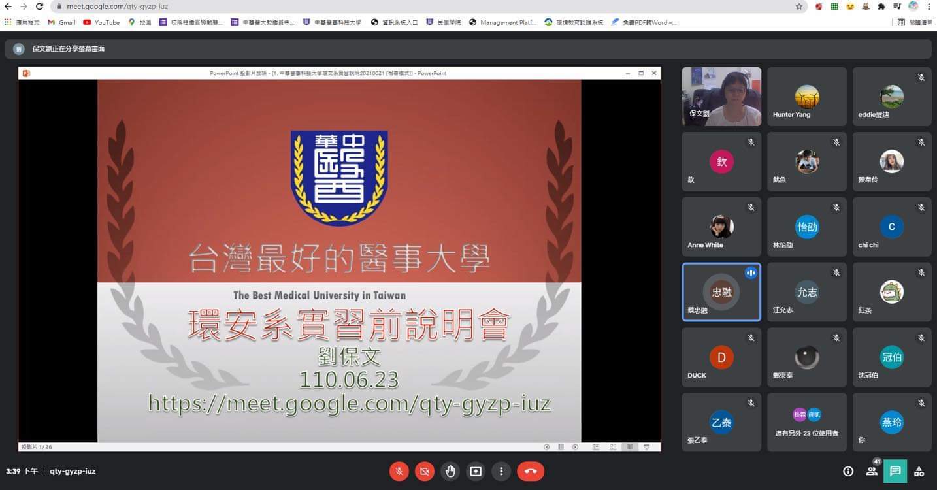This screenshot has height=490, width=937.
Task: Open the 地圖 maps bookmark
Action: (x=140, y=22)
